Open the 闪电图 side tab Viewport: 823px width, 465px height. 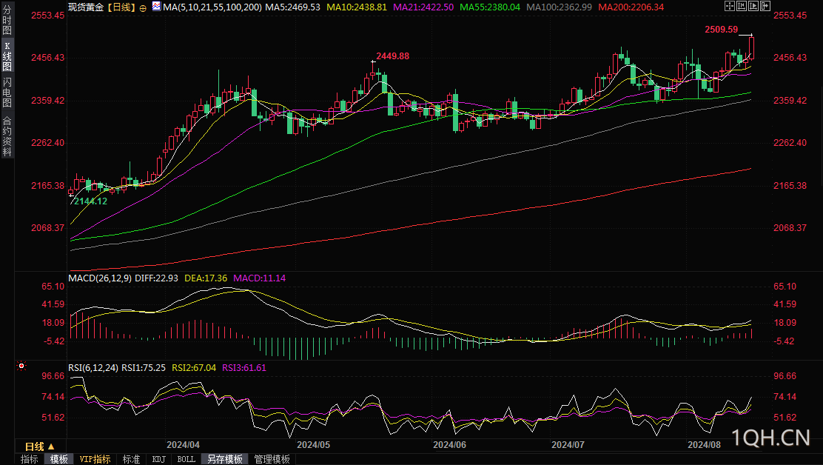click(x=7, y=92)
